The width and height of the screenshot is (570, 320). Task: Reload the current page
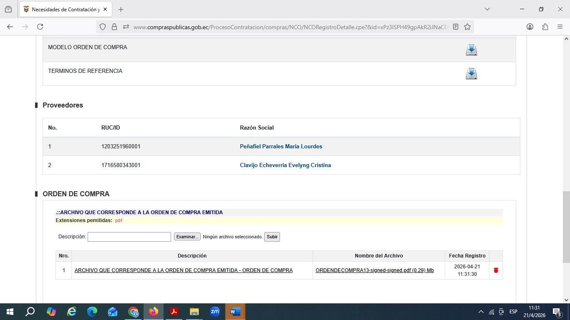40,27
